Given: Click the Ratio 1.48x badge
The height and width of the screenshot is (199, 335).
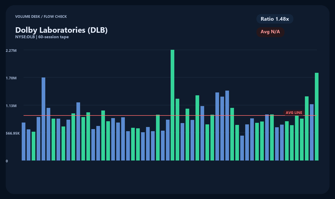Looking at the screenshot, I should click(x=275, y=19).
